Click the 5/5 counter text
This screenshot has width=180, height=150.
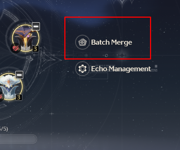4,129
